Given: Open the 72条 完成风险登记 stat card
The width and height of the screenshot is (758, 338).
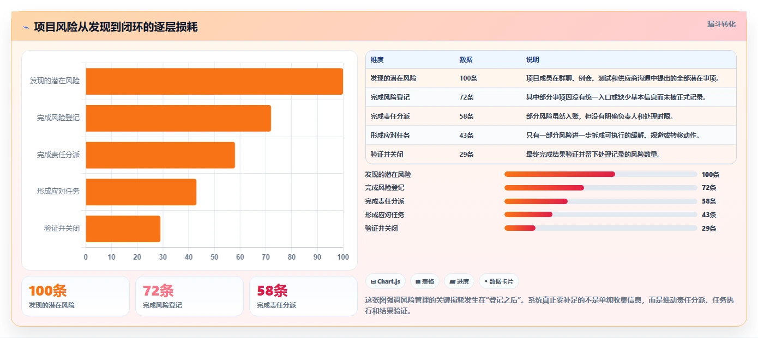Looking at the screenshot, I should click(189, 296).
